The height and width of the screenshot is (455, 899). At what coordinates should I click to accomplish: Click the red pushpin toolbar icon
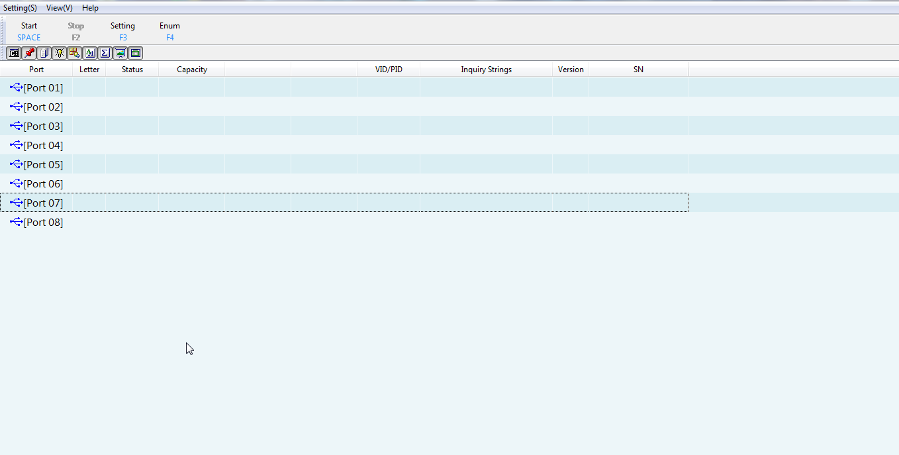(29, 53)
